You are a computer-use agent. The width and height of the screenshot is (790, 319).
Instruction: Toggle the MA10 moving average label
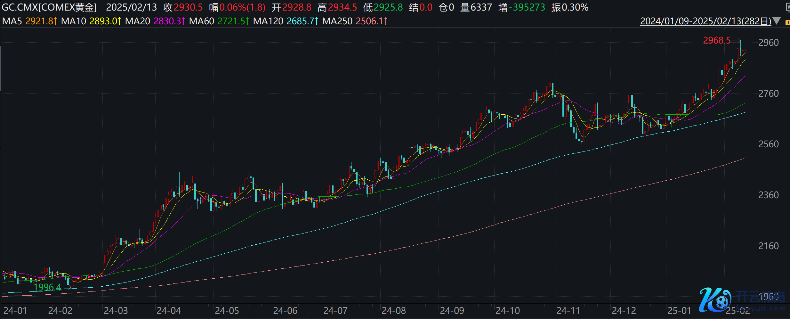pyautogui.click(x=73, y=21)
